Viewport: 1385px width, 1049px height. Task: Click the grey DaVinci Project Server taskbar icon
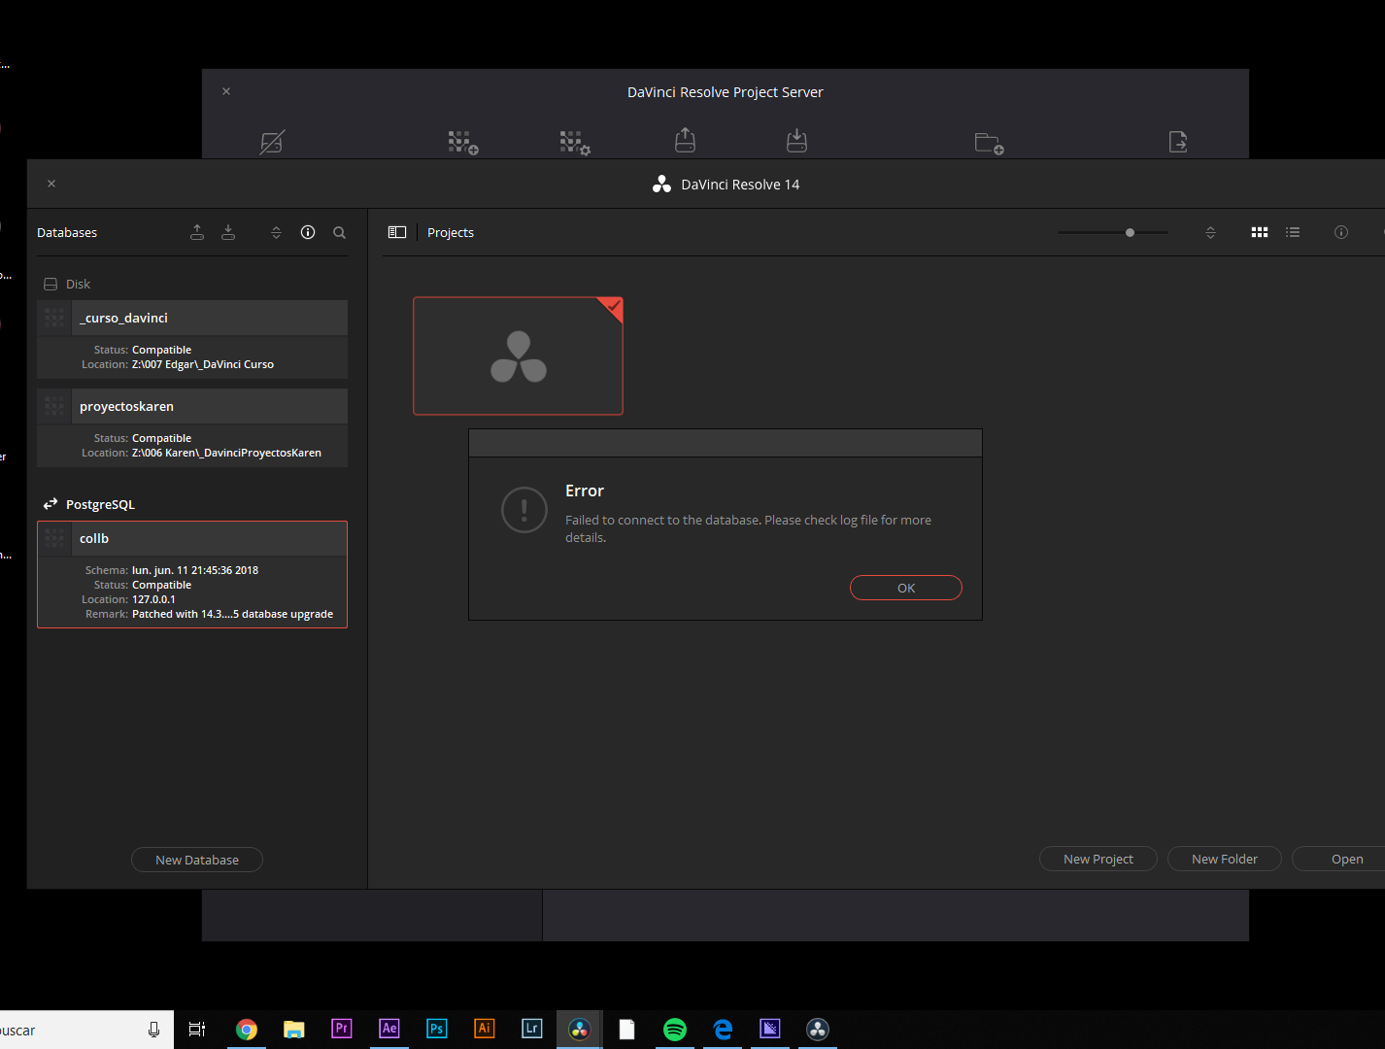[x=818, y=1030]
